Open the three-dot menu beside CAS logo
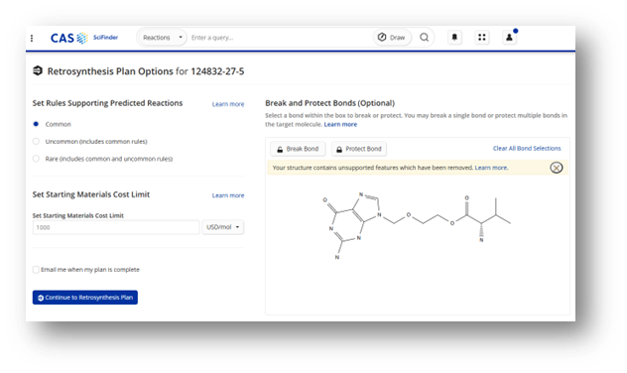The height and width of the screenshot is (373, 627). [32, 38]
